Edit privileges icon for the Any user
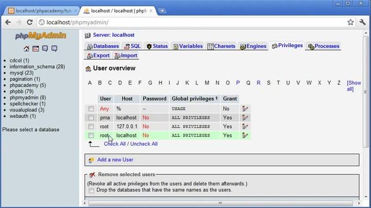The image size is (371, 208). (x=245, y=109)
